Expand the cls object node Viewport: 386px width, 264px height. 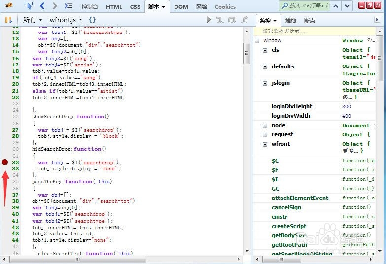[x=265, y=50]
